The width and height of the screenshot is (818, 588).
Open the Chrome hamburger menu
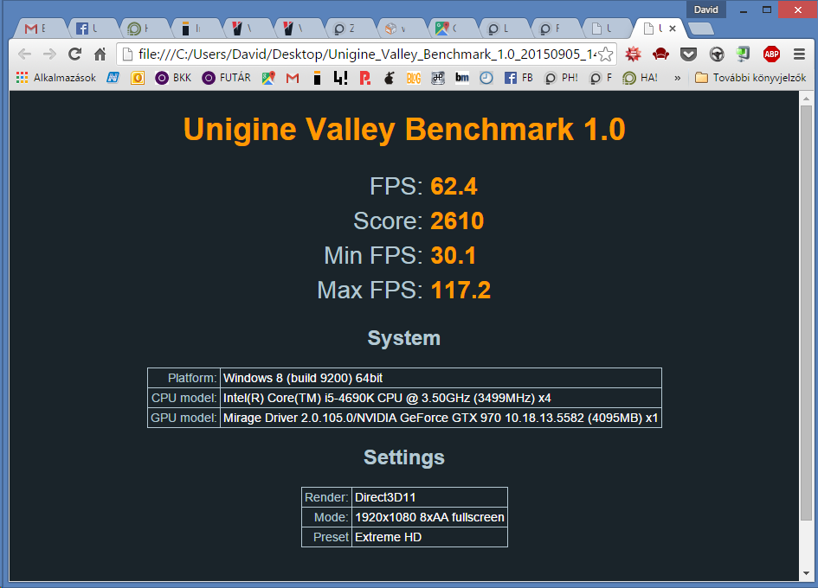[x=799, y=54]
